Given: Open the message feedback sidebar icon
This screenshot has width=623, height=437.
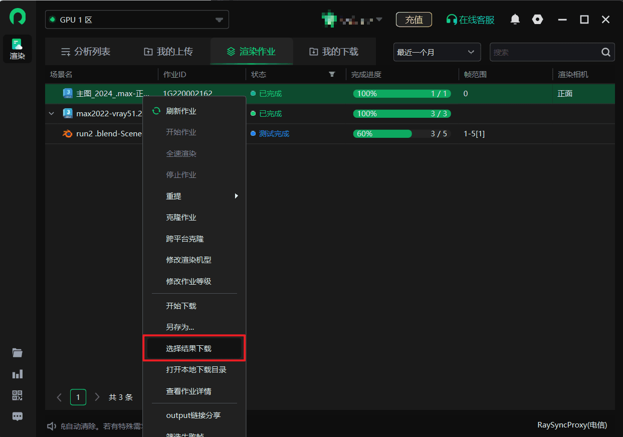Looking at the screenshot, I should pyautogui.click(x=17, y=416).
